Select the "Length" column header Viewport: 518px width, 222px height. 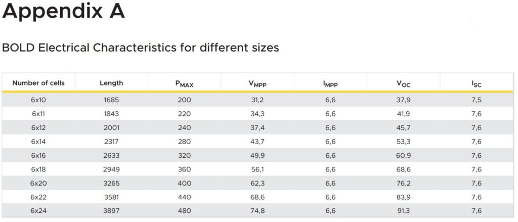click(x=111, y=83)
